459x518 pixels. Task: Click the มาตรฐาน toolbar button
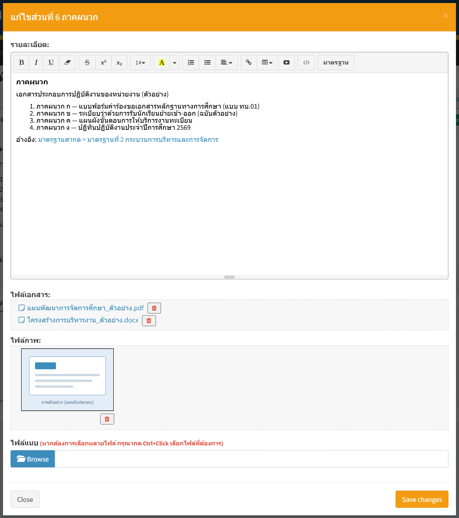pos(336,63)
